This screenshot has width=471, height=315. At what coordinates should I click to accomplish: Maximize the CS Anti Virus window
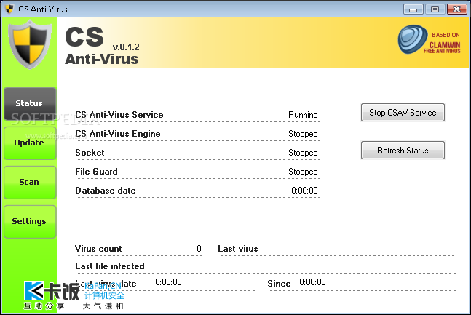tap(435, 9)
